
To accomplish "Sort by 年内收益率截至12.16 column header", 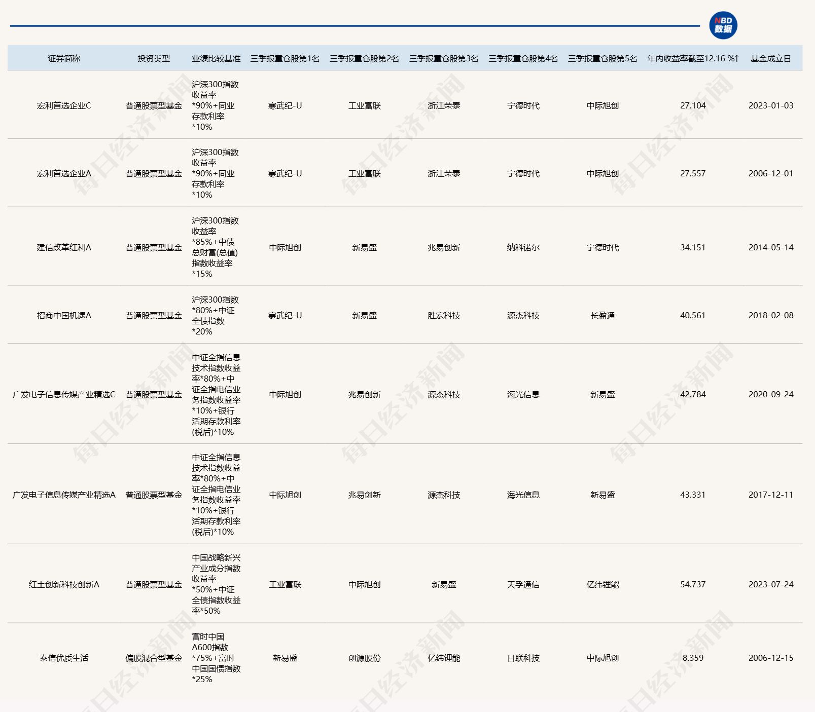I will (x=692, y=58).
